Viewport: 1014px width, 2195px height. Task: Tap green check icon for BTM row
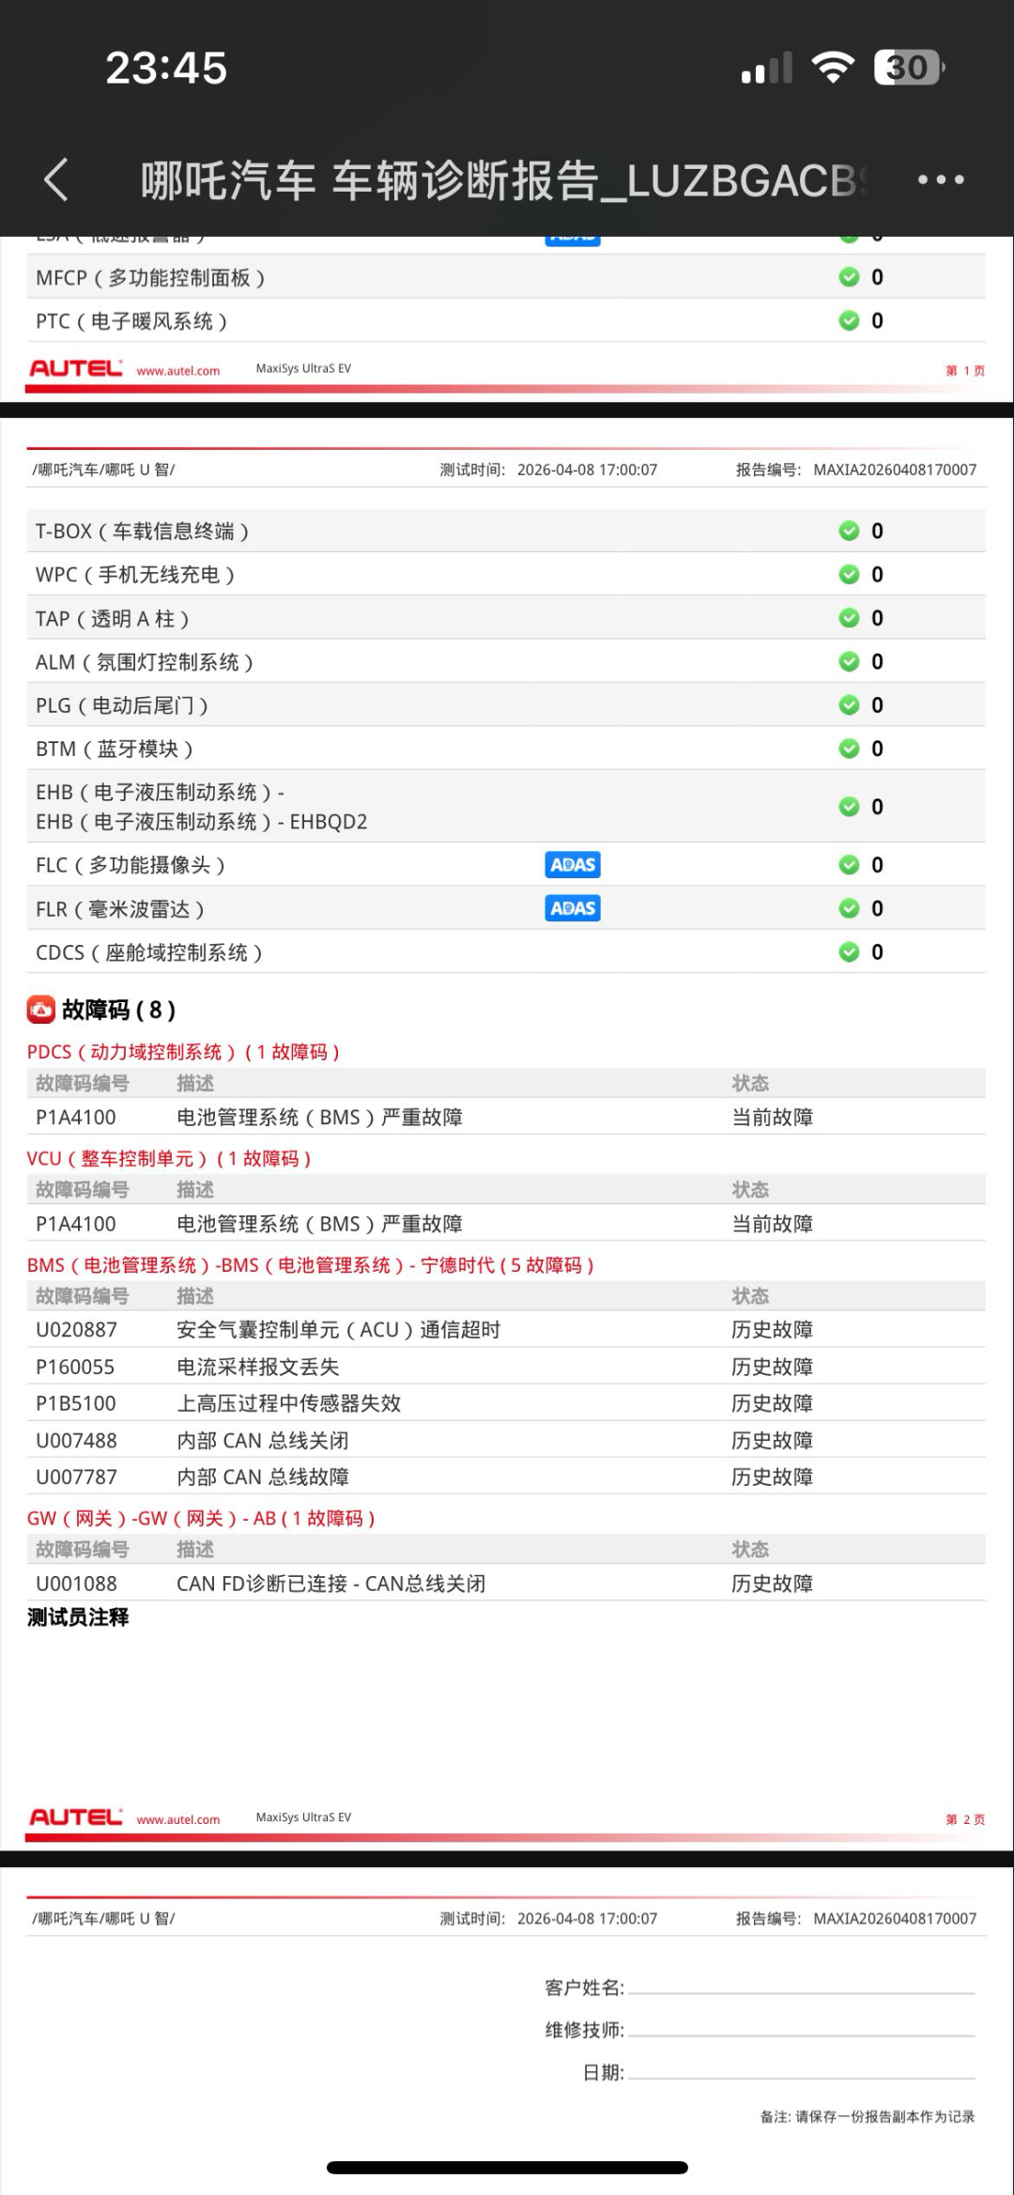pos(849,749)
